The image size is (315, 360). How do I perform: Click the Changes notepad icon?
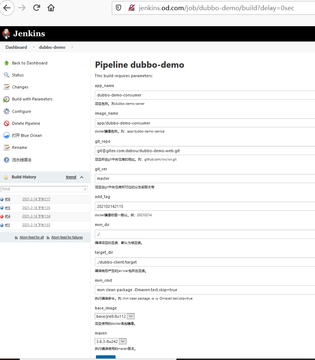(x=7, y=87)
